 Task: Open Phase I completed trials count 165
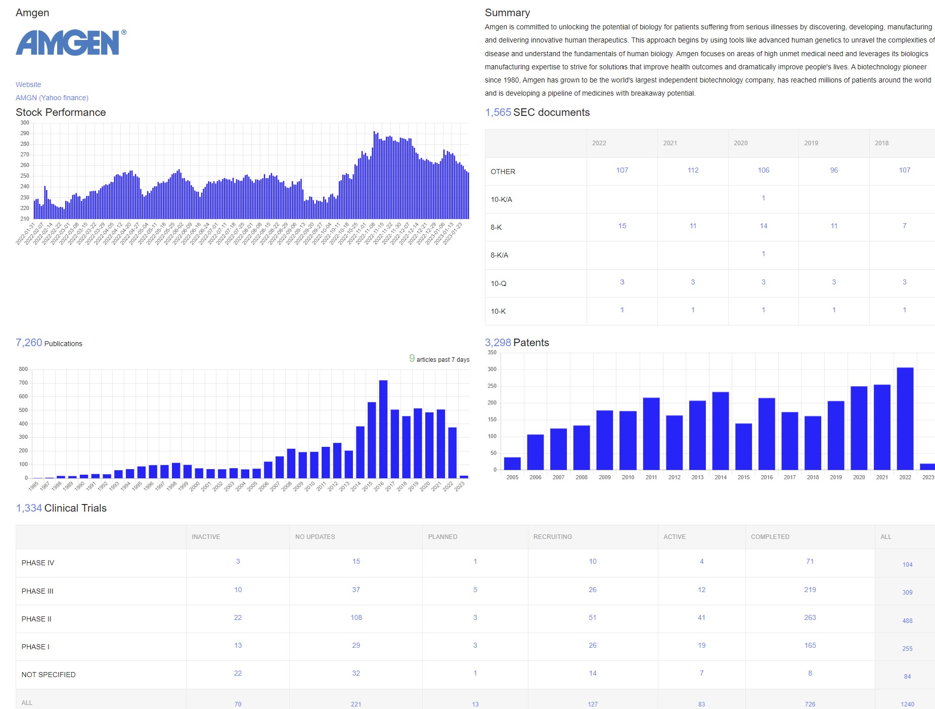(810, 645)
